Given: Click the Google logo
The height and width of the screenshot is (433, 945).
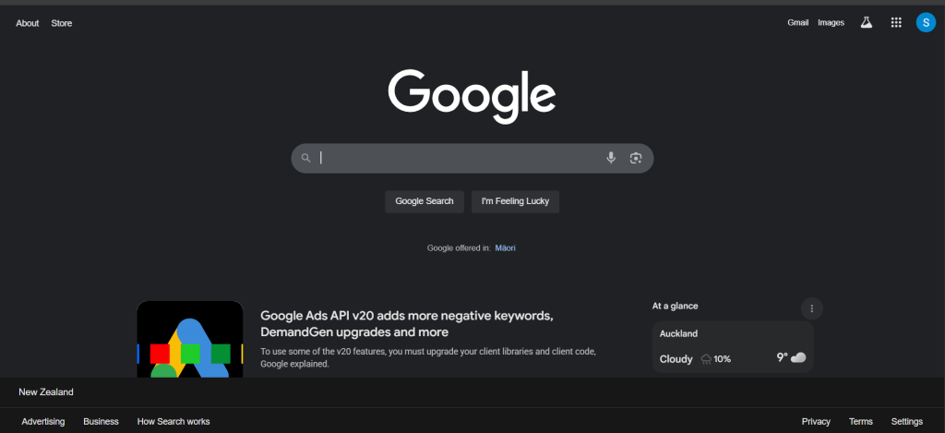Looking at the screenshot, I should [472, 97].
